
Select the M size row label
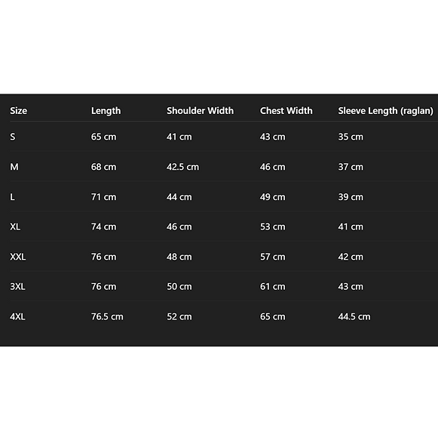click(14, 167)
